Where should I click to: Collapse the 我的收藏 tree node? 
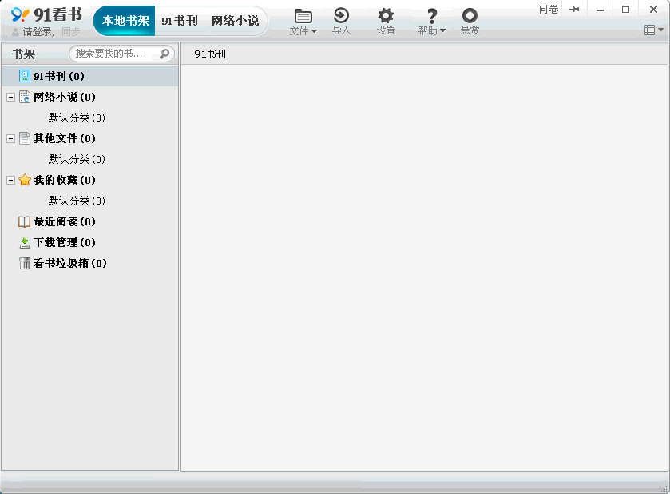pos(10,180)
